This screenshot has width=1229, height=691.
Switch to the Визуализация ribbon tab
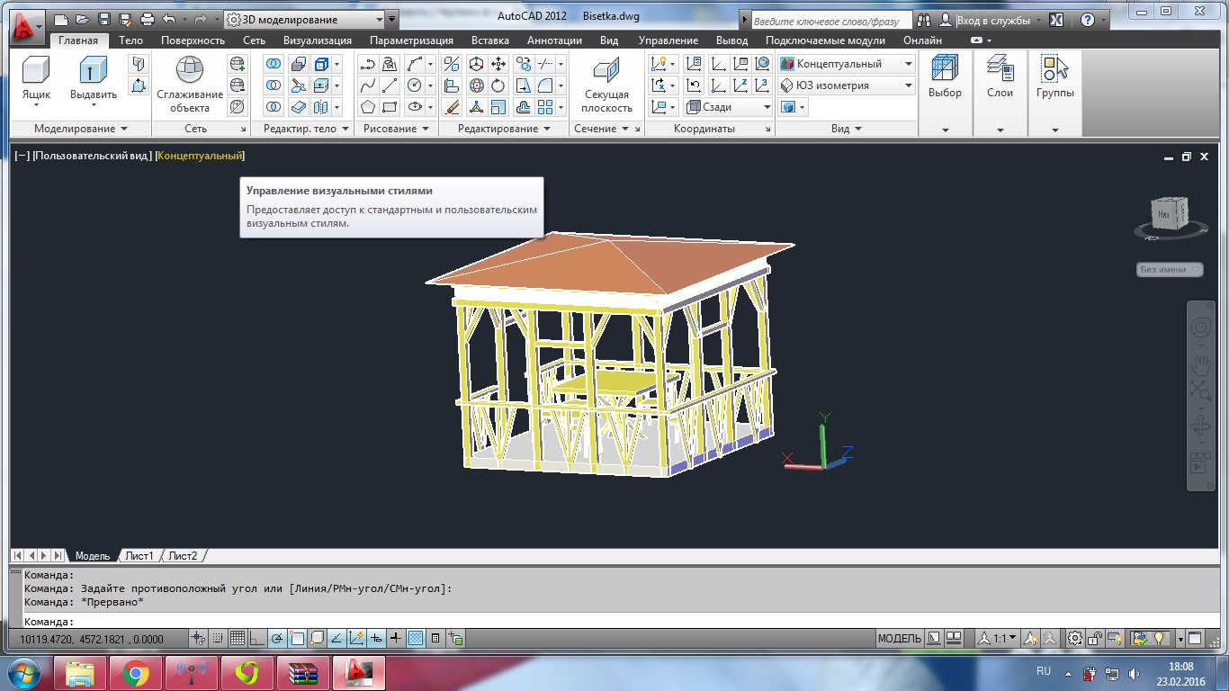click(318, 40)
